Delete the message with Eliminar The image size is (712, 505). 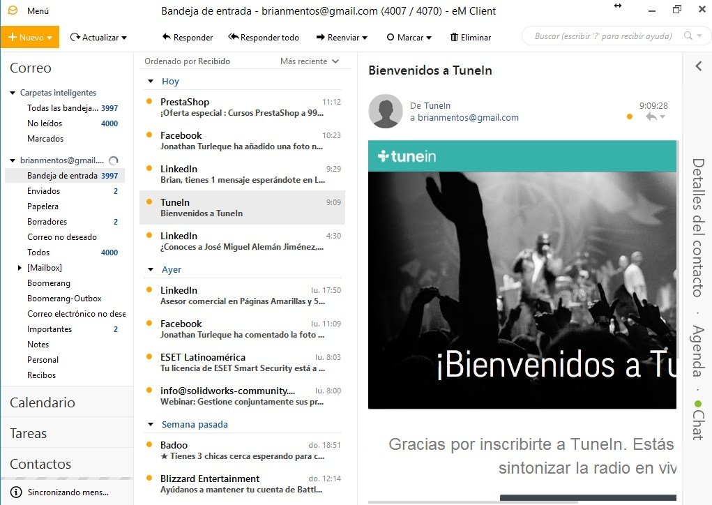pos(471,38)
